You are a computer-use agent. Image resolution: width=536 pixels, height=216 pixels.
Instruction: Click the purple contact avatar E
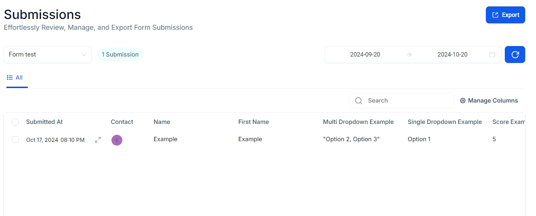tap(117, 140)
